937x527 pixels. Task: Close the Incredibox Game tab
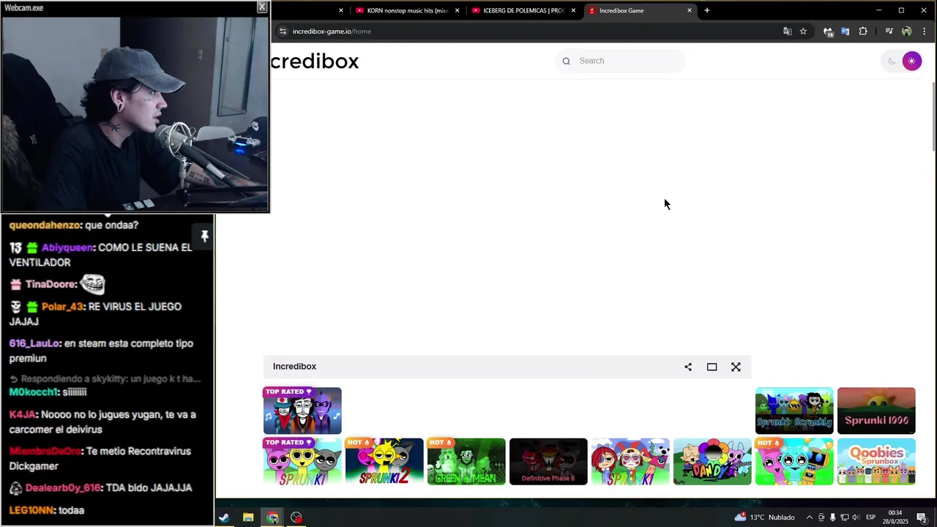click(x=690, y=10)
